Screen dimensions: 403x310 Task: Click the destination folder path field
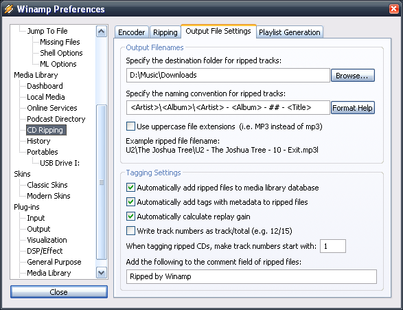pos(228,75)
